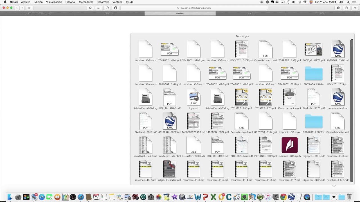Open the History clock toolbar icon

[107, 8]
